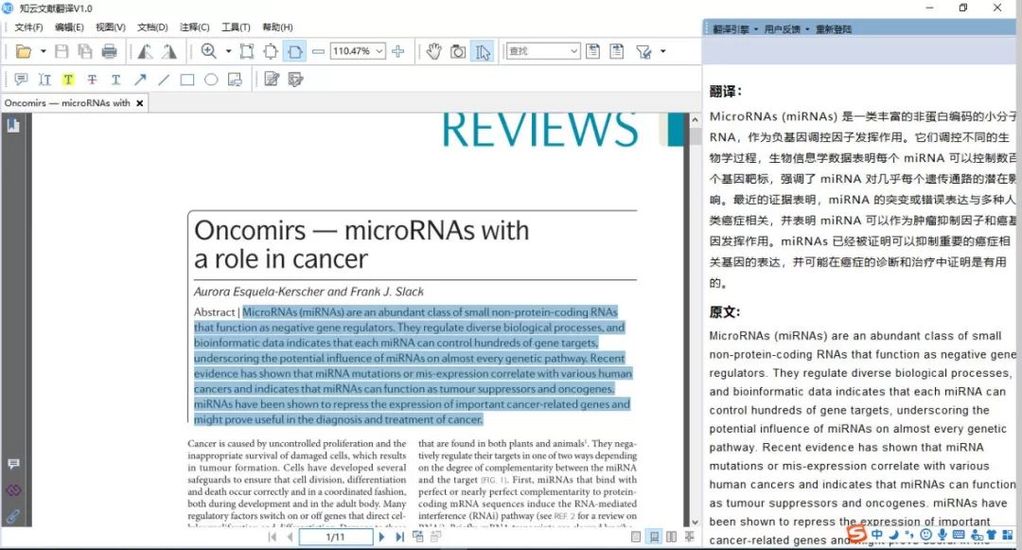The image size is (1022, 550).
Task: Close the Oncomirs document tab
Action: click(x=139, y=103)
